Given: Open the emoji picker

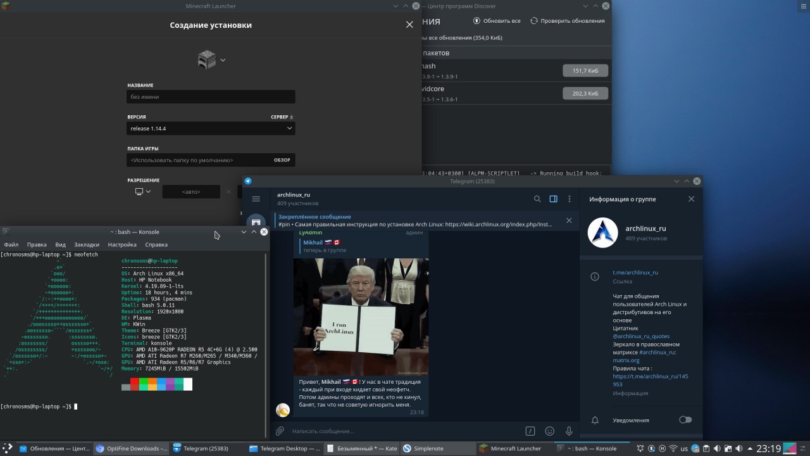Looking at the screenshot, I should coord(550,431).
